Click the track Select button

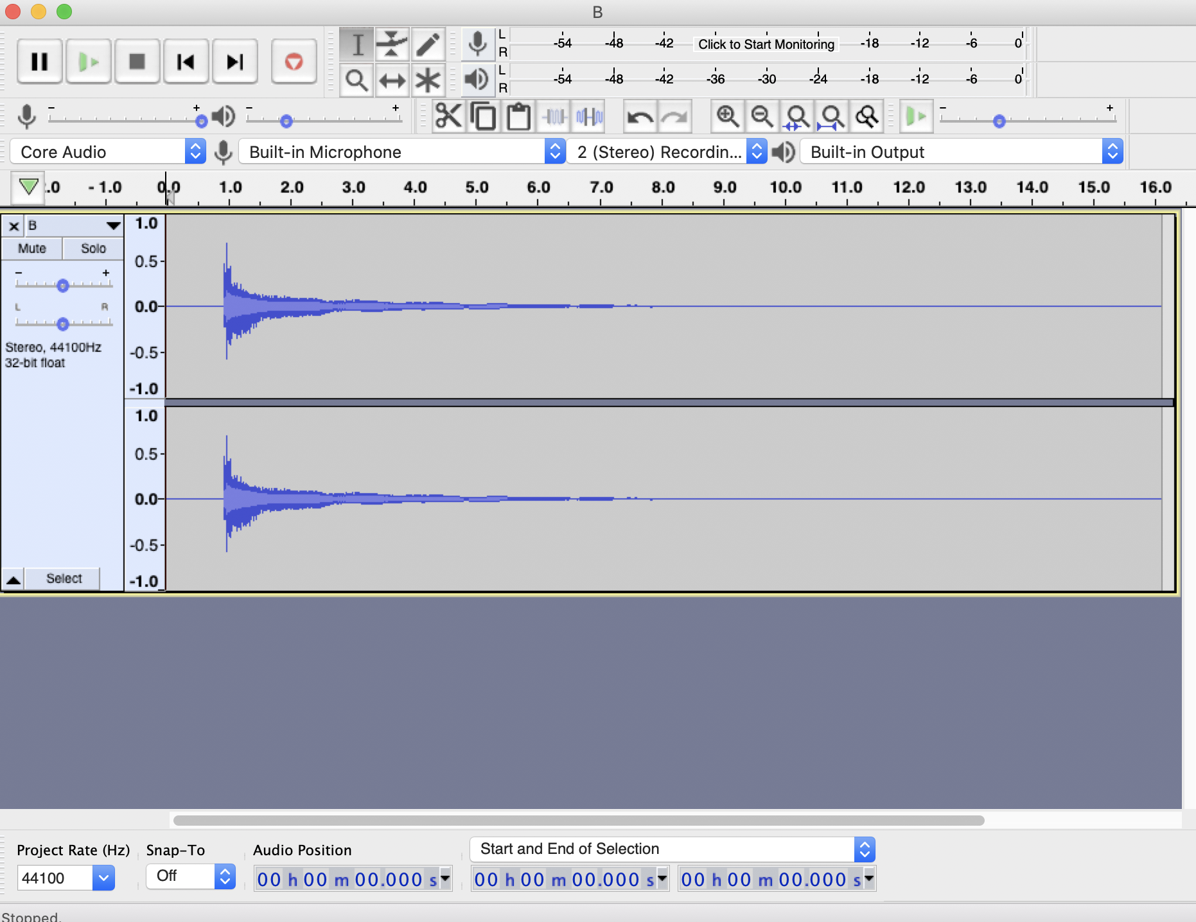tap(64, 578)
